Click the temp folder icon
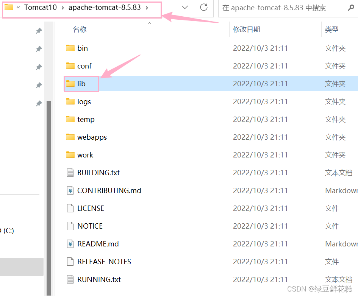The height and width of the screenshot is (296, 358). click(70, 119)
